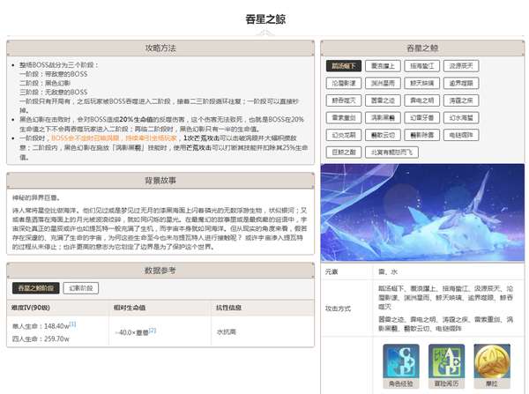Select the 鲸天映璃 skill tab

click(x=421, y=83)
